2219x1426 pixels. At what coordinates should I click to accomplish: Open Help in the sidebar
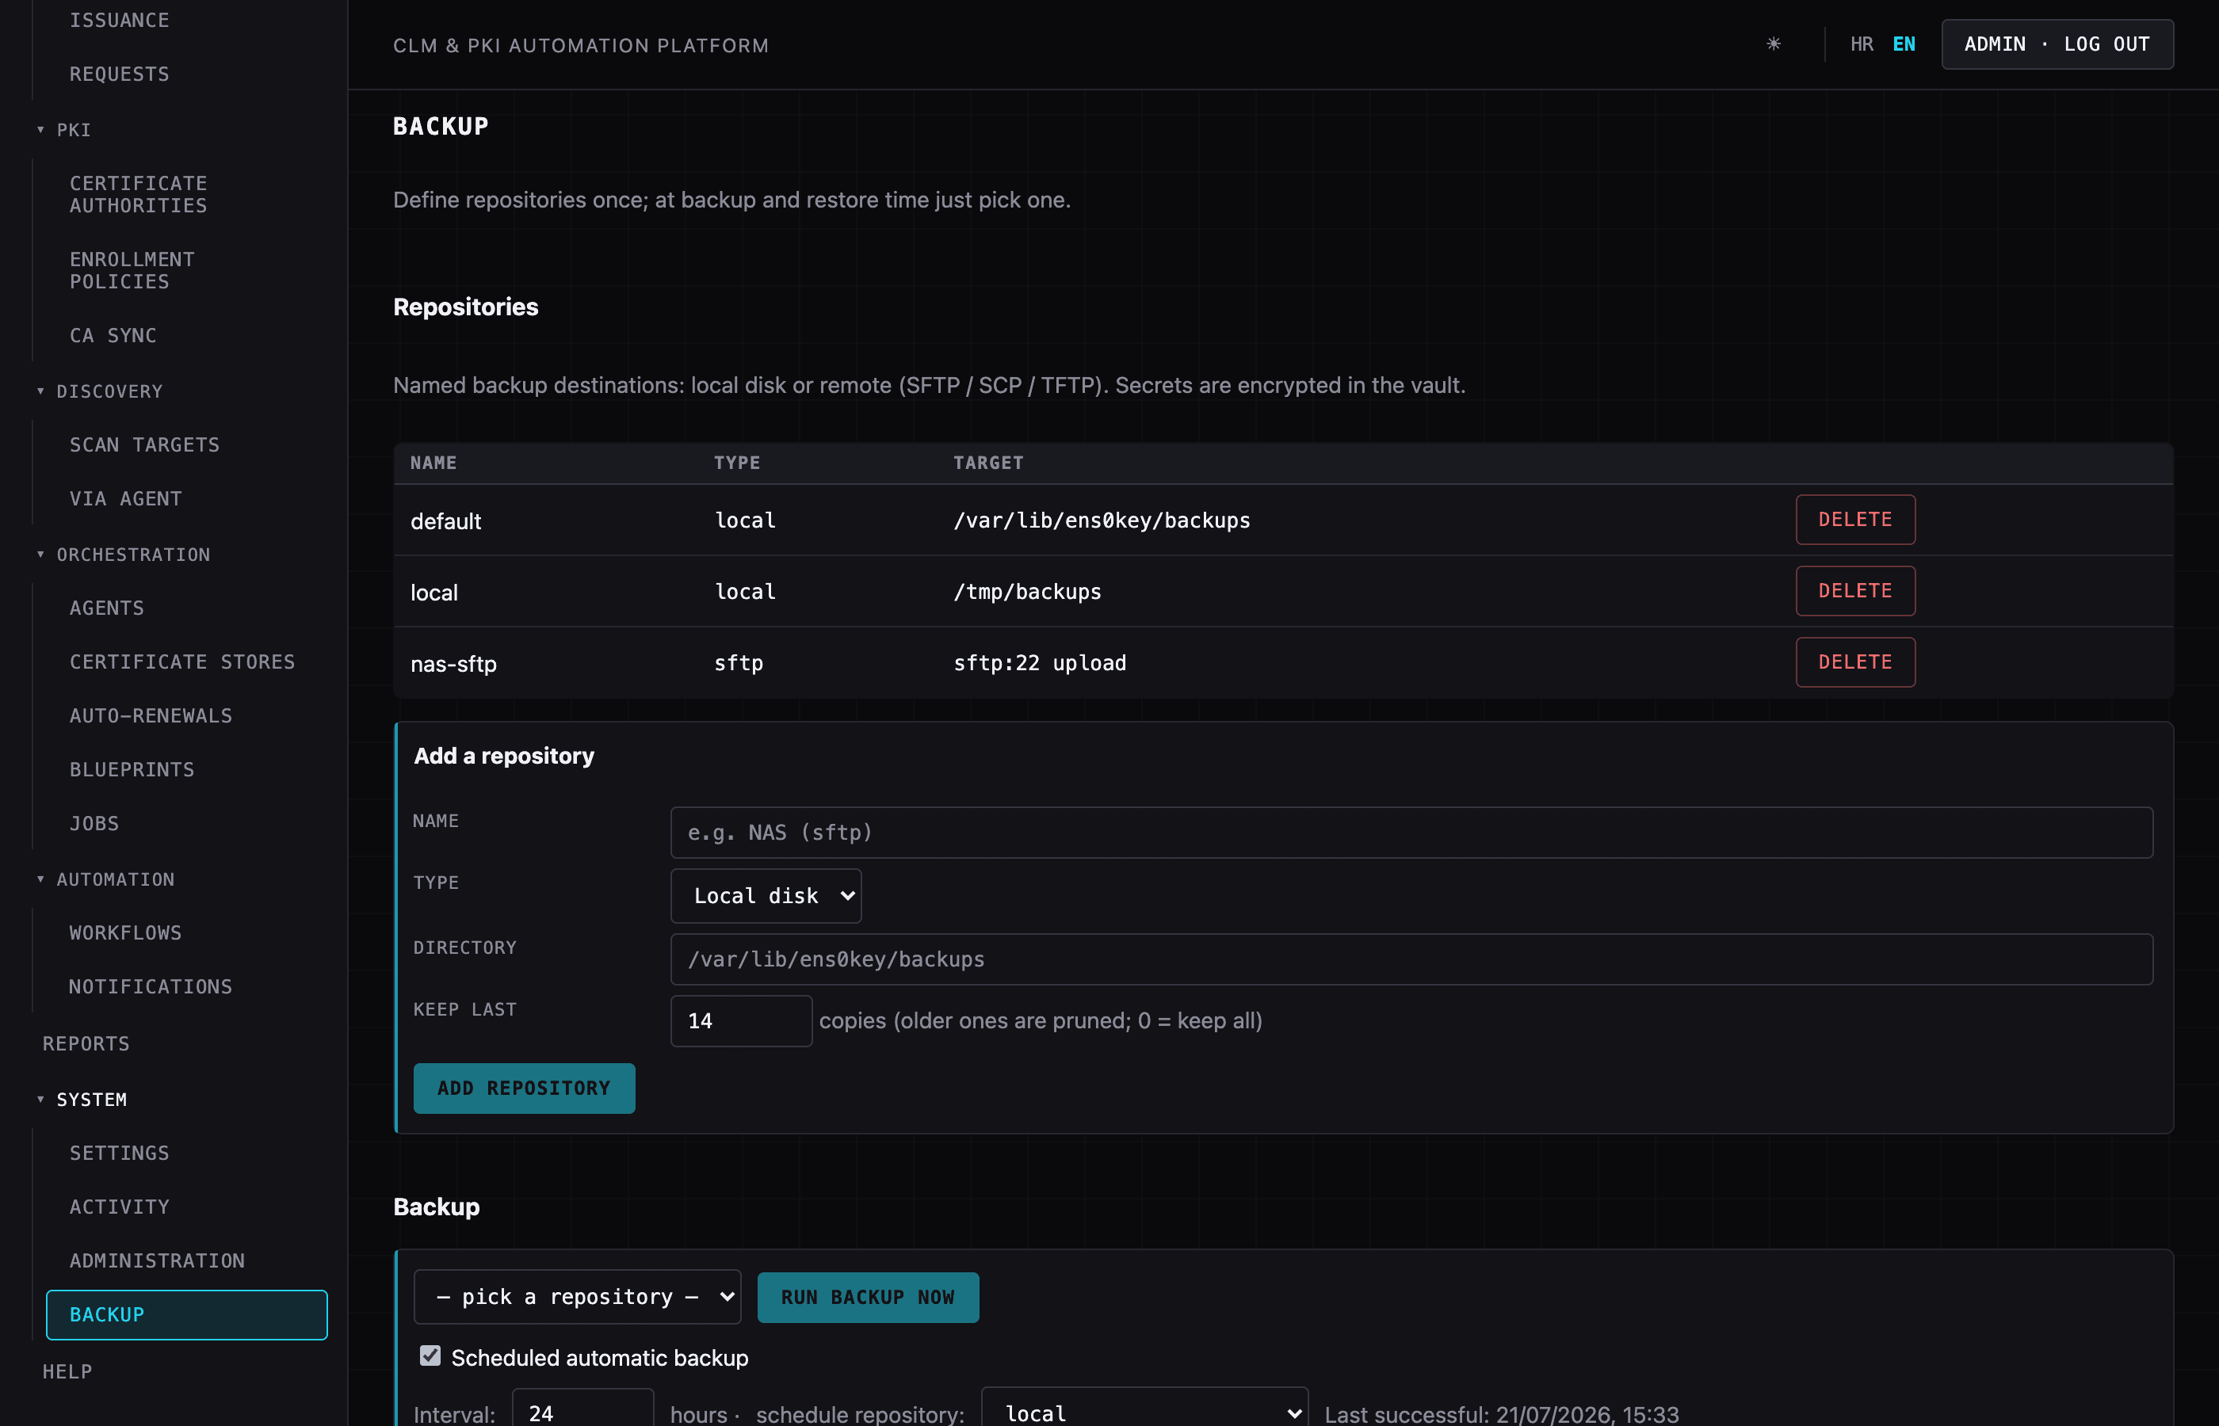(x=67, y=1371)
